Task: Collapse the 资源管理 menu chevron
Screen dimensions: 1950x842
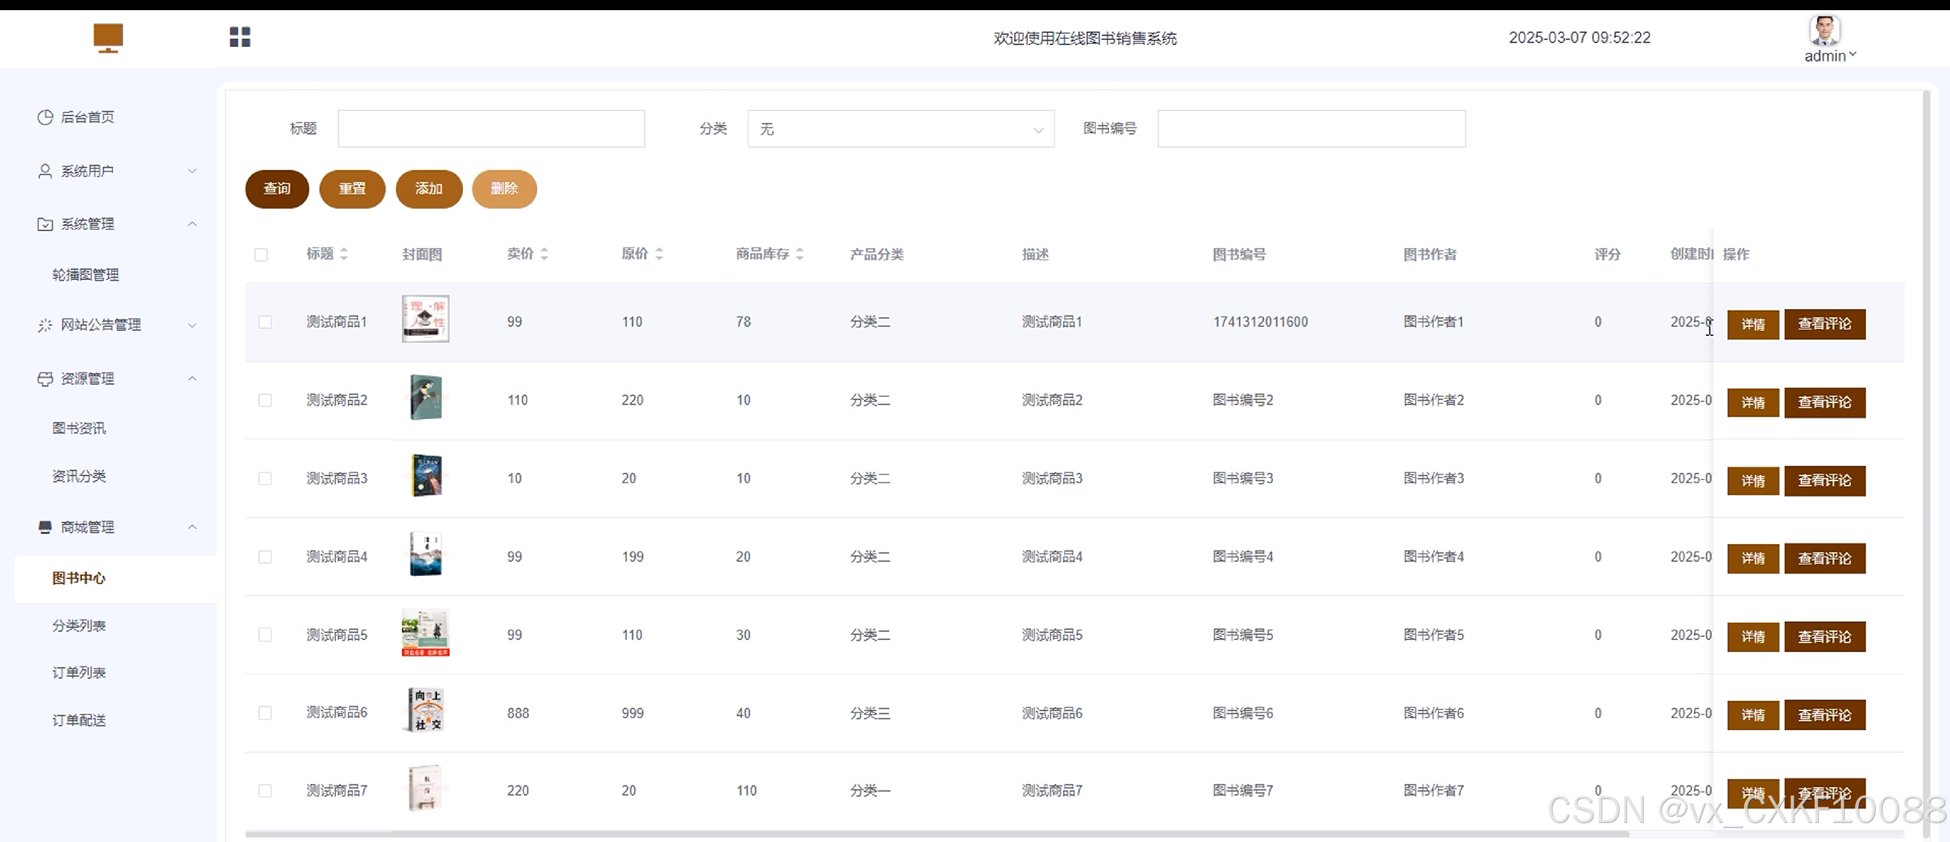Action: (x=192, y=378)
